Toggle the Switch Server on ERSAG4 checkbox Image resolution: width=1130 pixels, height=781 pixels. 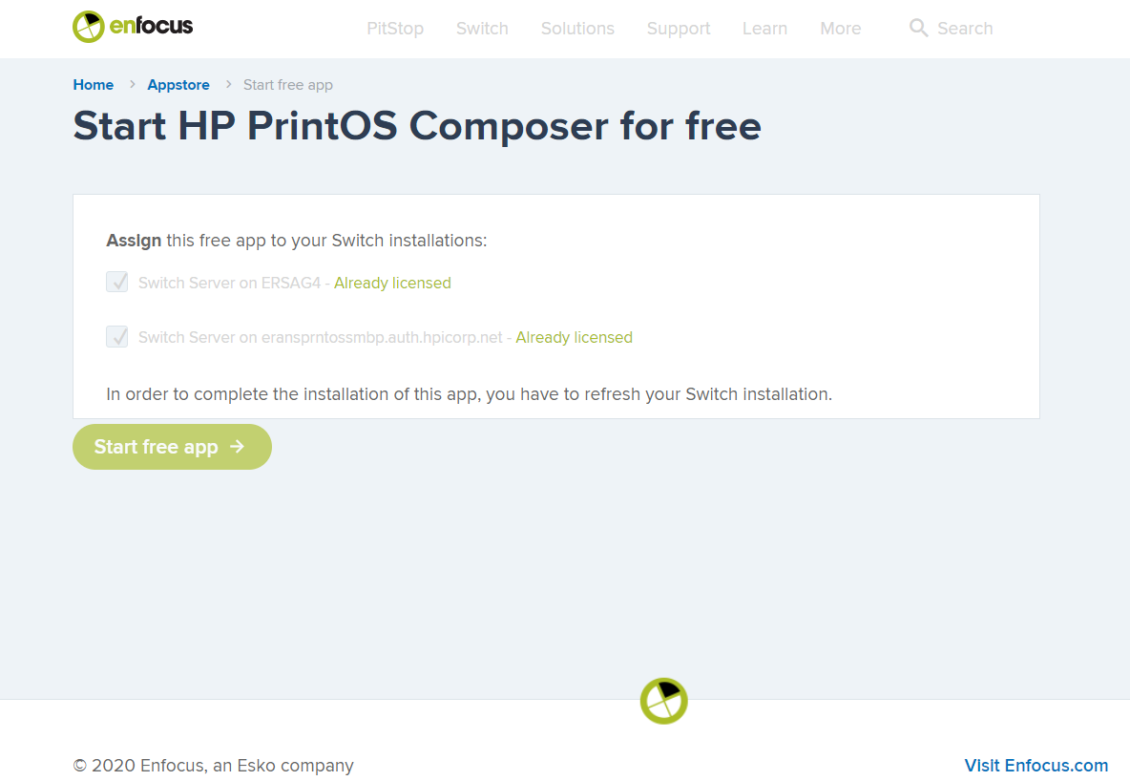tap(116, 282)
